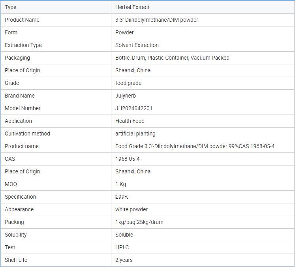The height and width of the screenshot is (267, 295).
Task: Click the HPLC test value
Action: 122,247
